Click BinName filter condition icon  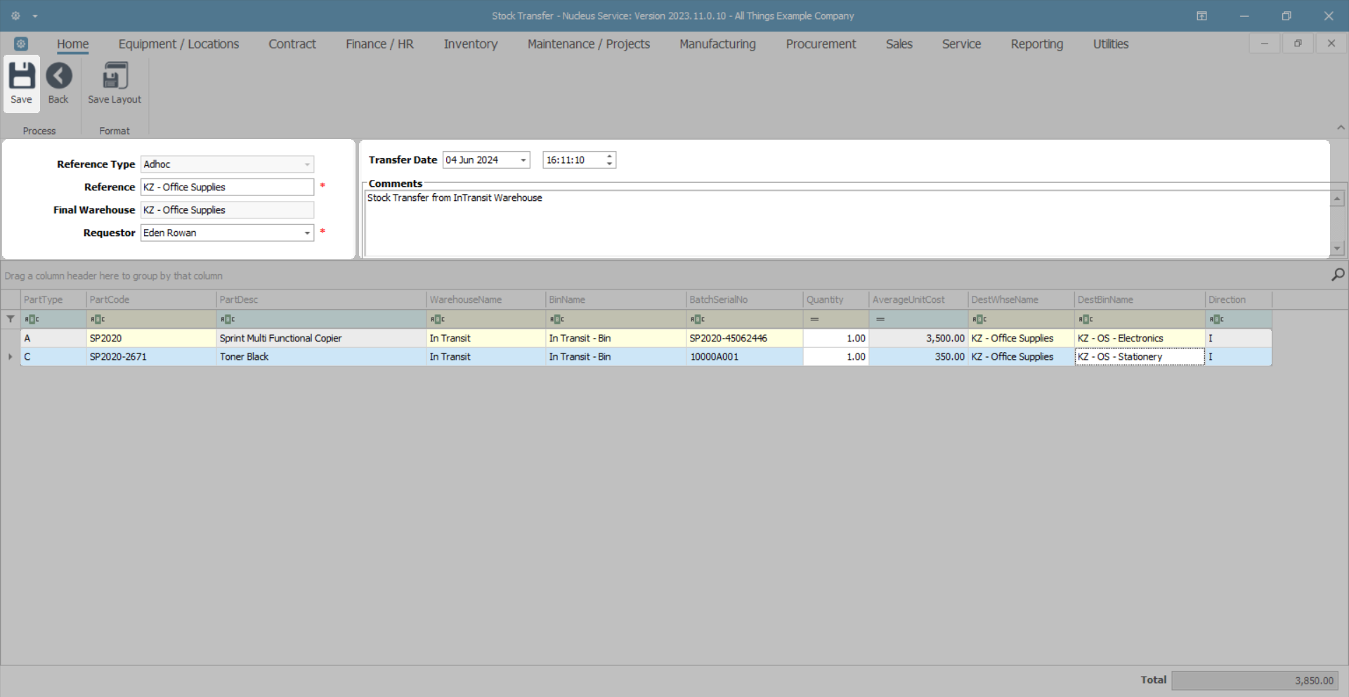point(557,319)
